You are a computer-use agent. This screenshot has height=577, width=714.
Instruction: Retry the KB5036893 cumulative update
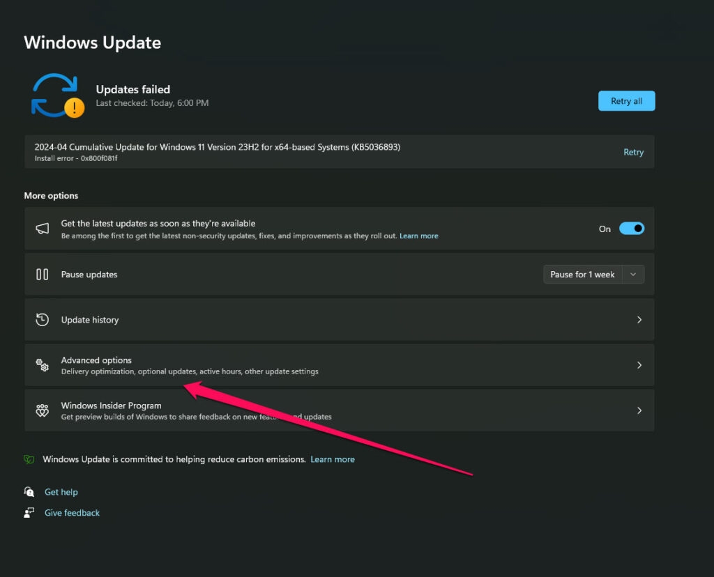coord(633,152)
